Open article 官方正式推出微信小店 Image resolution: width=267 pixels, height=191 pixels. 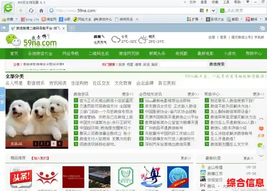coord(106,101)
